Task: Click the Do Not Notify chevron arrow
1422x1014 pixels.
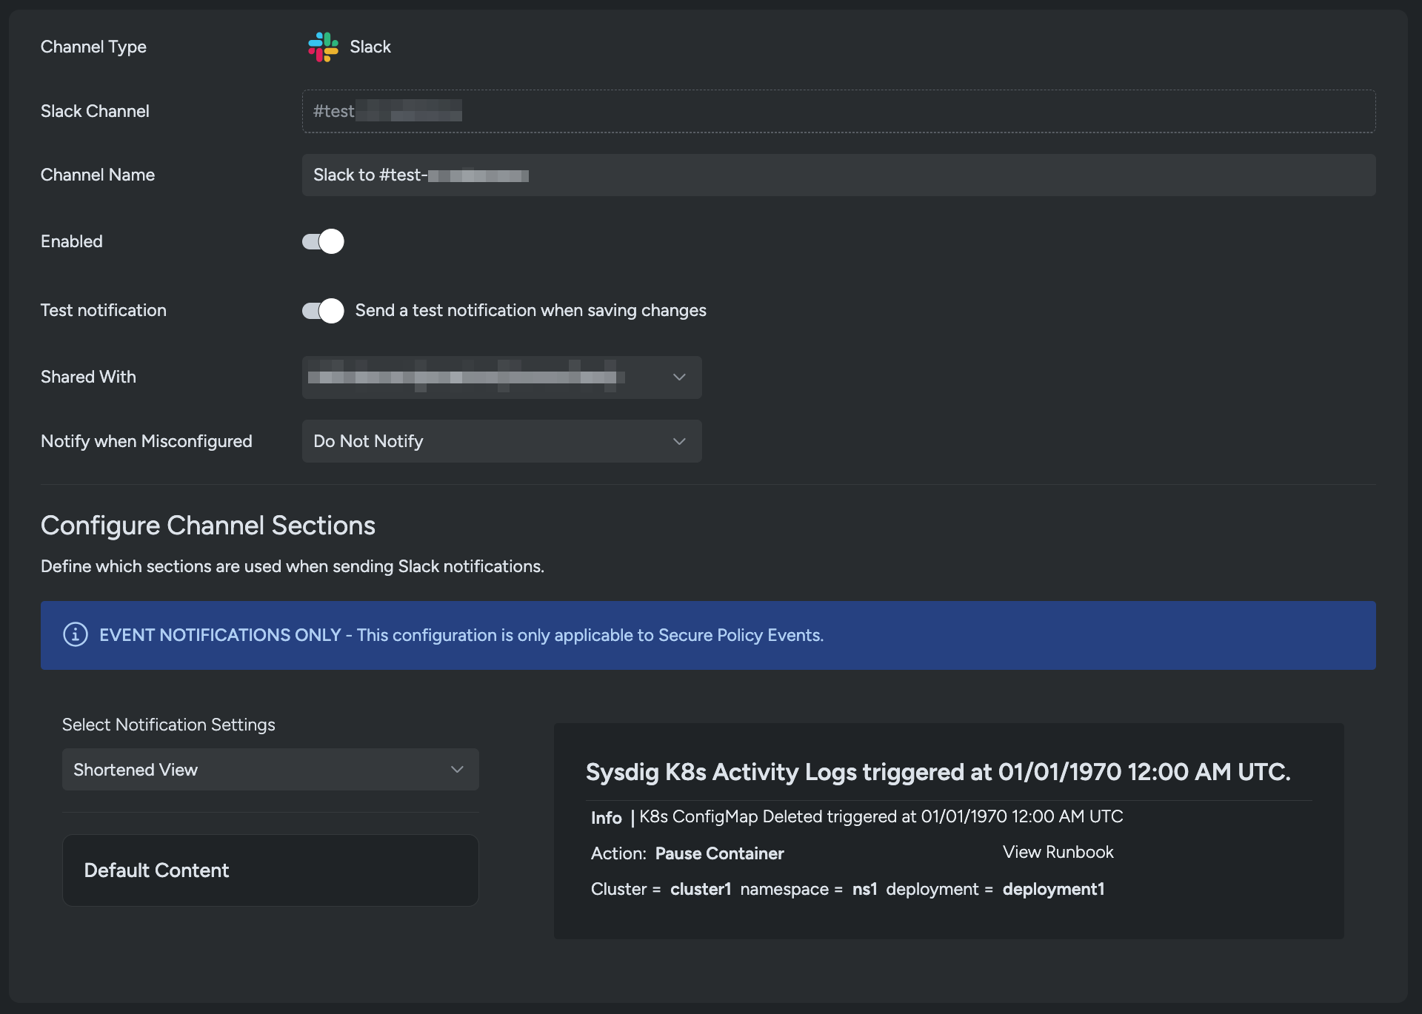Action: [679, 441]
